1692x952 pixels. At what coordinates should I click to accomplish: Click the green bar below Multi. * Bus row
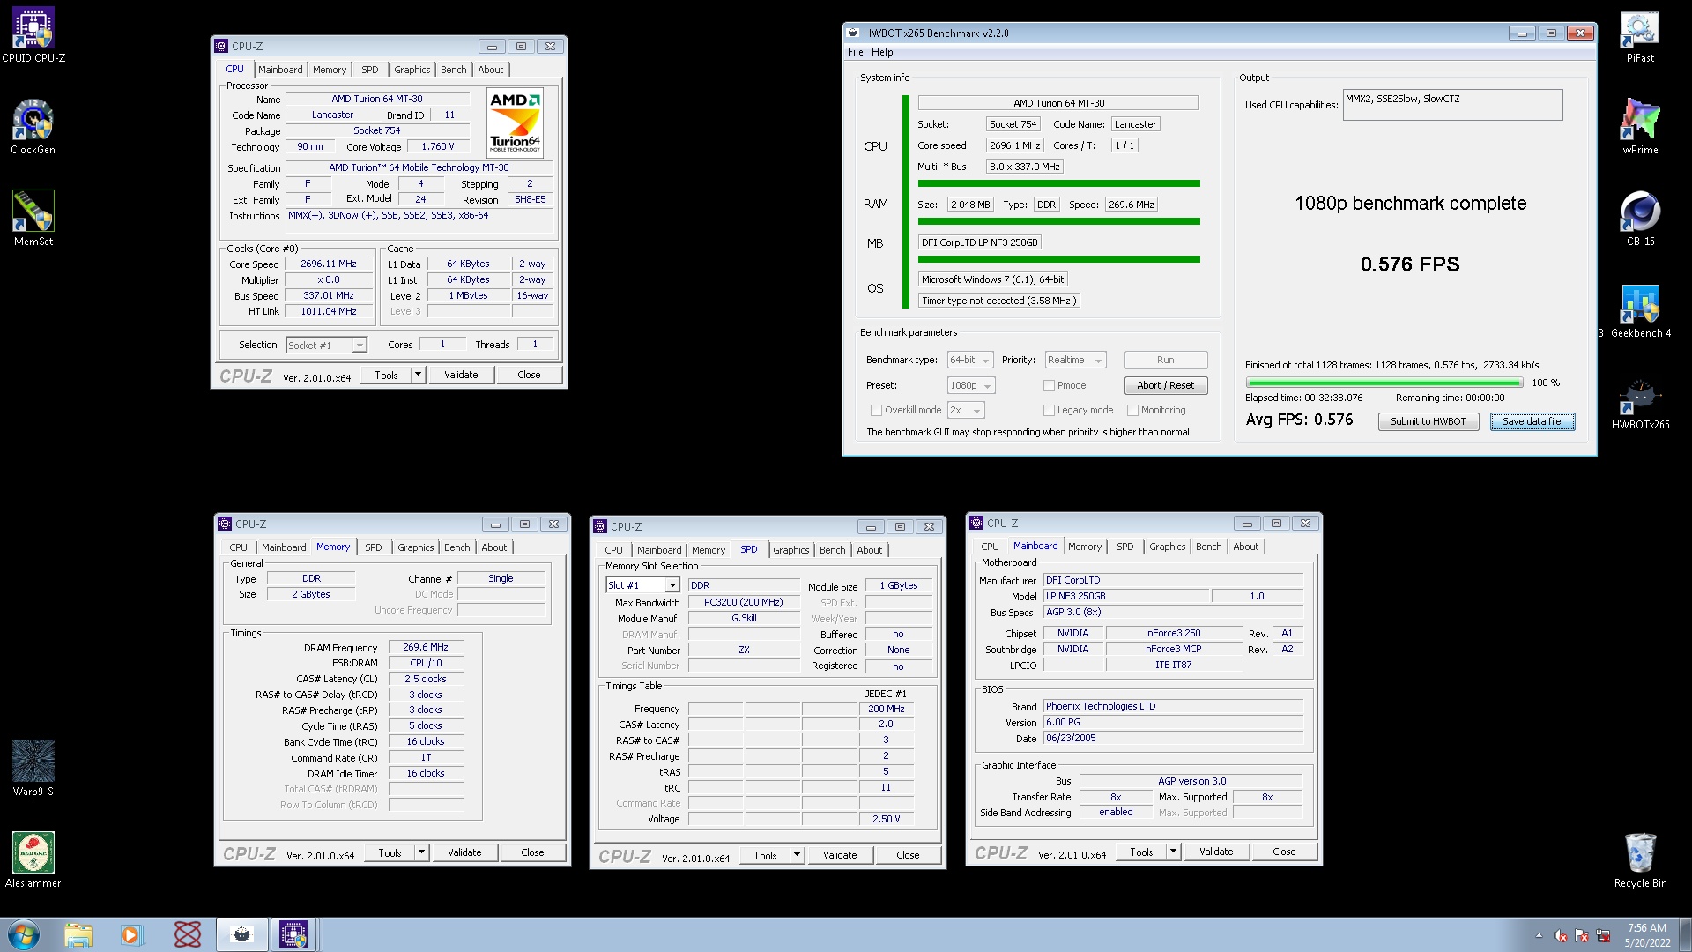(1059, 183)
